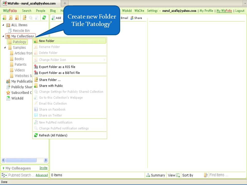The width and height of the screenshot is (247, 185).
Task: Click the rename folder pencil icon
Action: click(11, 18)
